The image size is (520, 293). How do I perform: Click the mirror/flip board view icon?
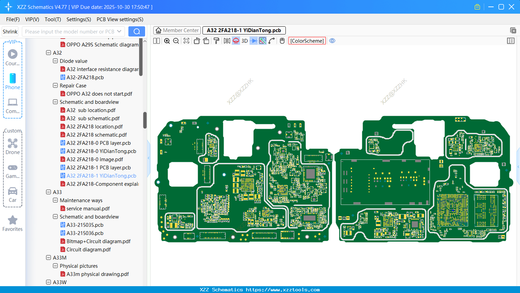[x=226, y=41]
